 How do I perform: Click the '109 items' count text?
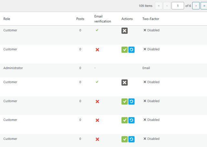tap(146, 6)
